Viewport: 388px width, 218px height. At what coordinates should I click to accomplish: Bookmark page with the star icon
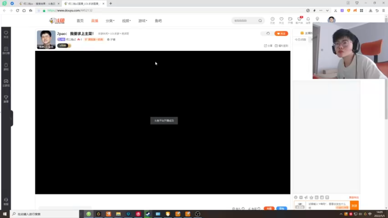pyautogui.click(x=31, y=11)
